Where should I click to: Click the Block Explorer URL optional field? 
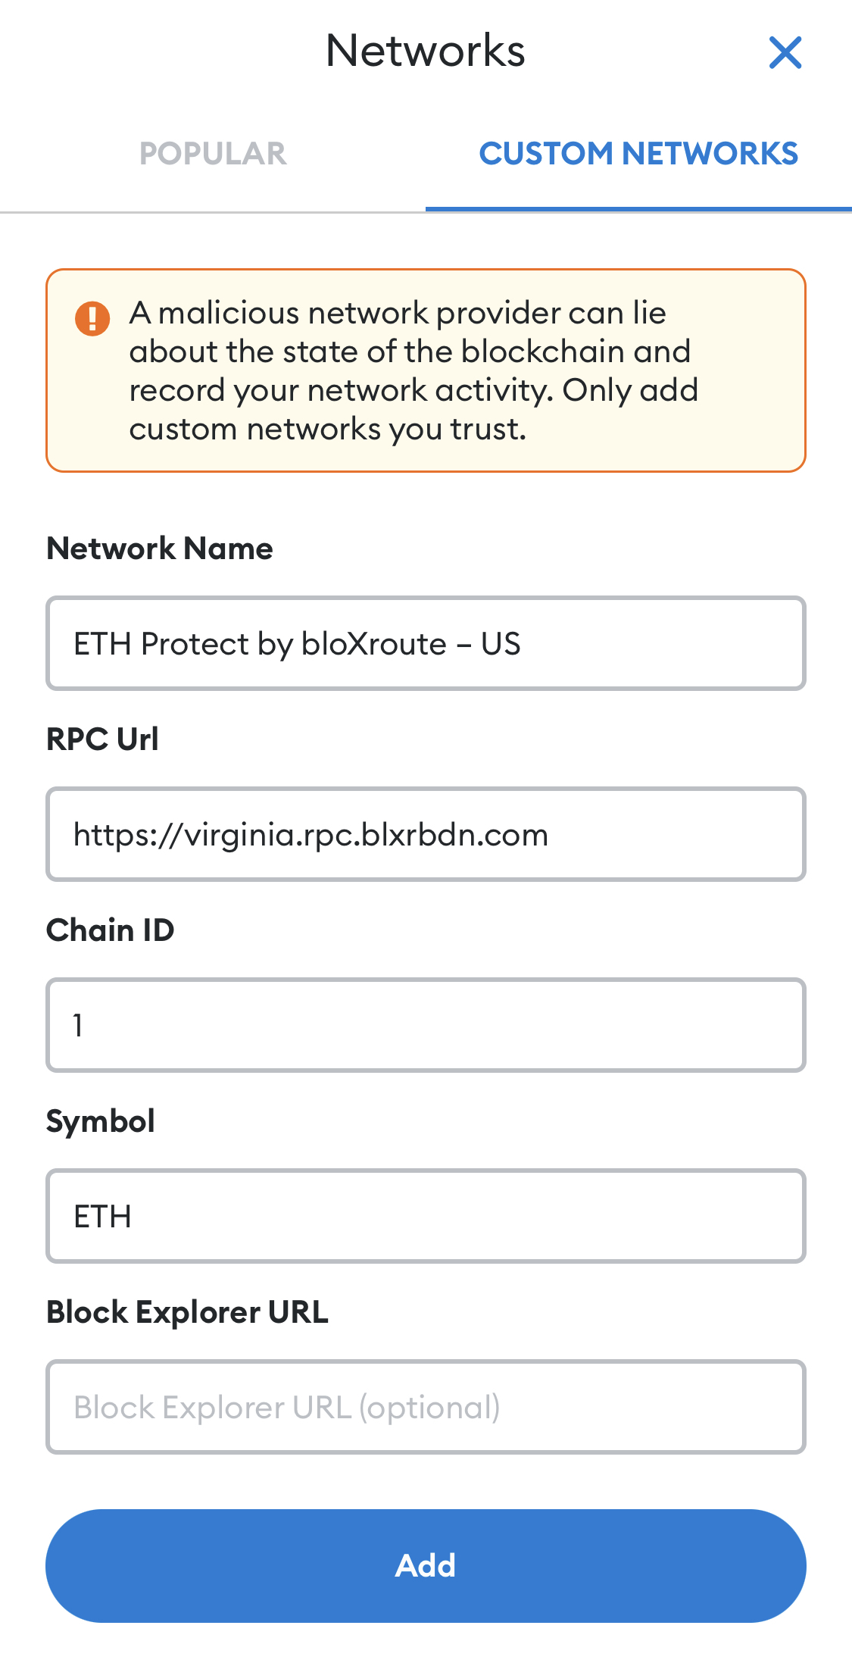(x=426, y=1407)
